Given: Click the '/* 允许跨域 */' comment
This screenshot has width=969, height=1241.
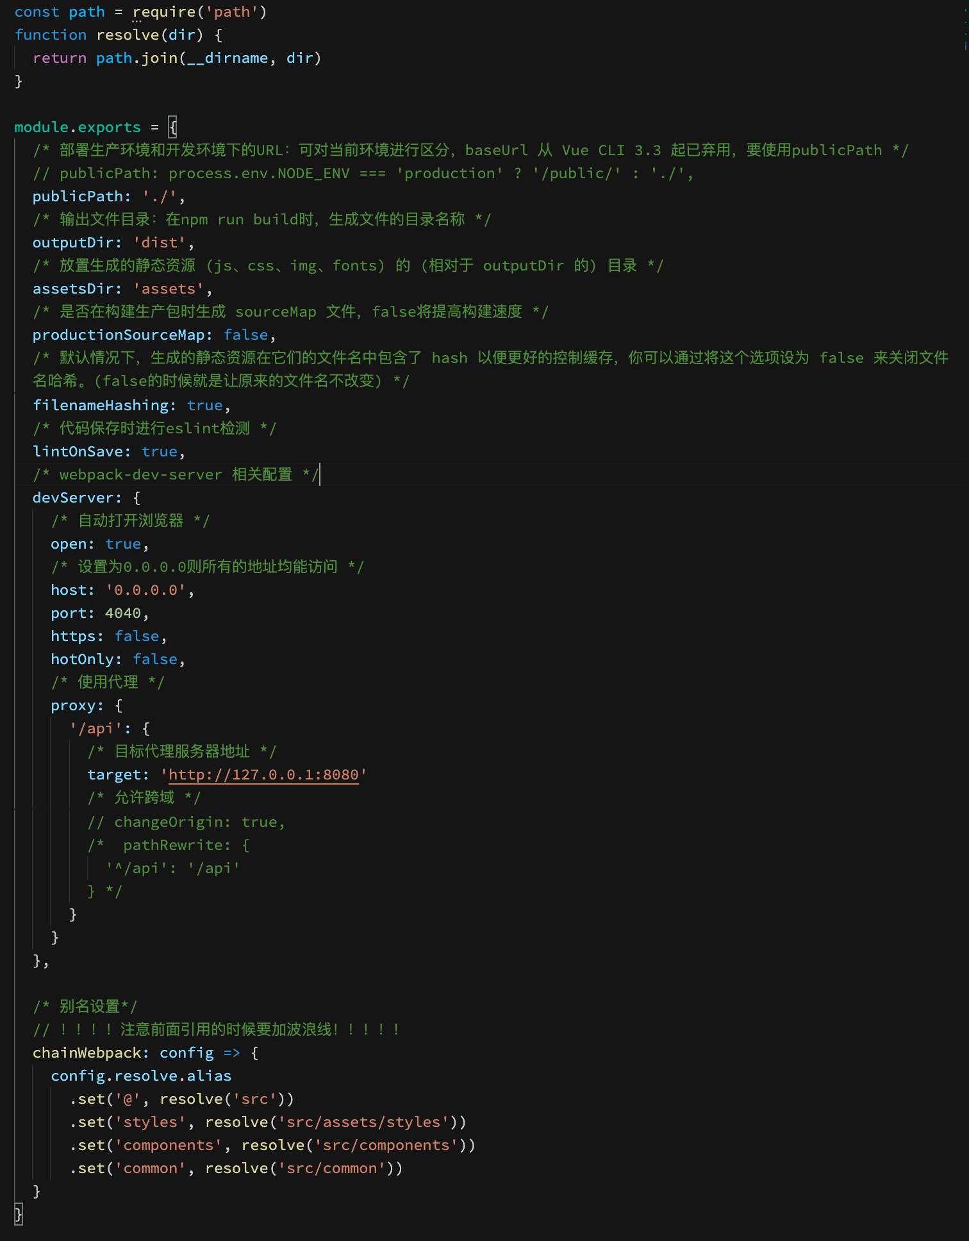Looking at the screenshot, I should [x=144, y=797].
